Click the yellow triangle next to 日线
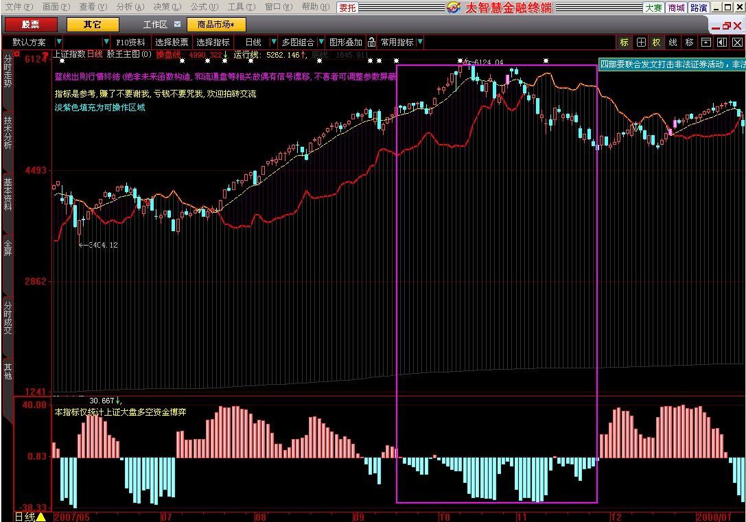The width and height of the screenshot is (746, 522). point(40,517)
